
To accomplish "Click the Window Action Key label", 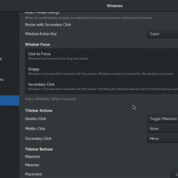I will point(41,34).
